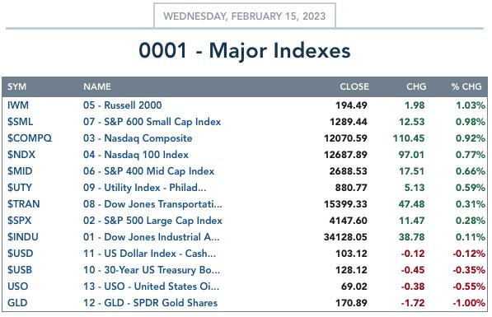Sort by the CHG column header
492x317 pixels.
click(x=416, y=86)
